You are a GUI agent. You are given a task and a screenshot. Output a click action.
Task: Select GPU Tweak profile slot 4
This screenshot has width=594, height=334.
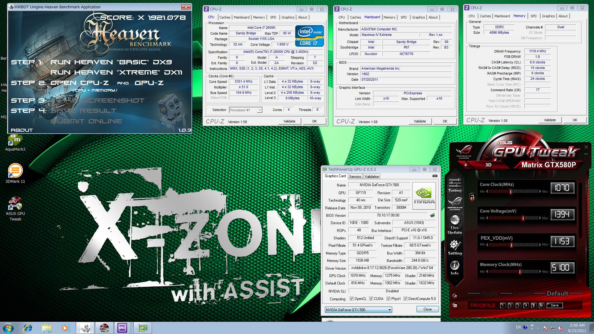click(526, 305)
